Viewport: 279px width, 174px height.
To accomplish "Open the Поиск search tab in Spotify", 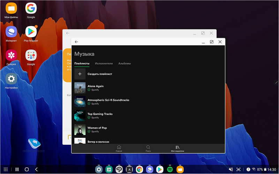I will pos(148,149).
